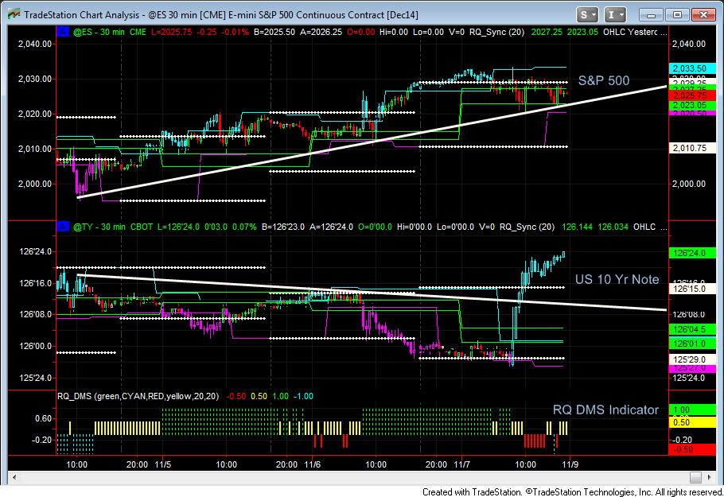Click the green 126'24.0 marker on right axis

(x=691, y=253)
